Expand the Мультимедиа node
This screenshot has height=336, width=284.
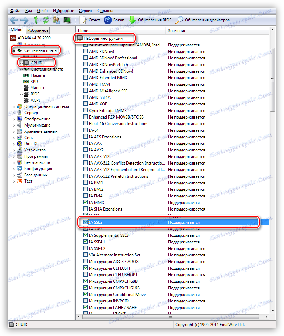pos(14,125)
